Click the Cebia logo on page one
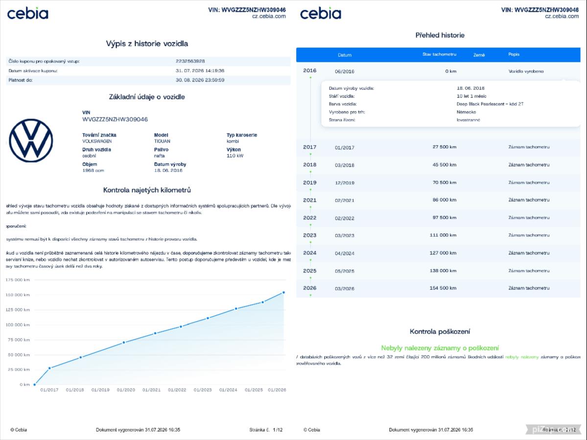This screenshot has width=587, height=440. (28, 14)
